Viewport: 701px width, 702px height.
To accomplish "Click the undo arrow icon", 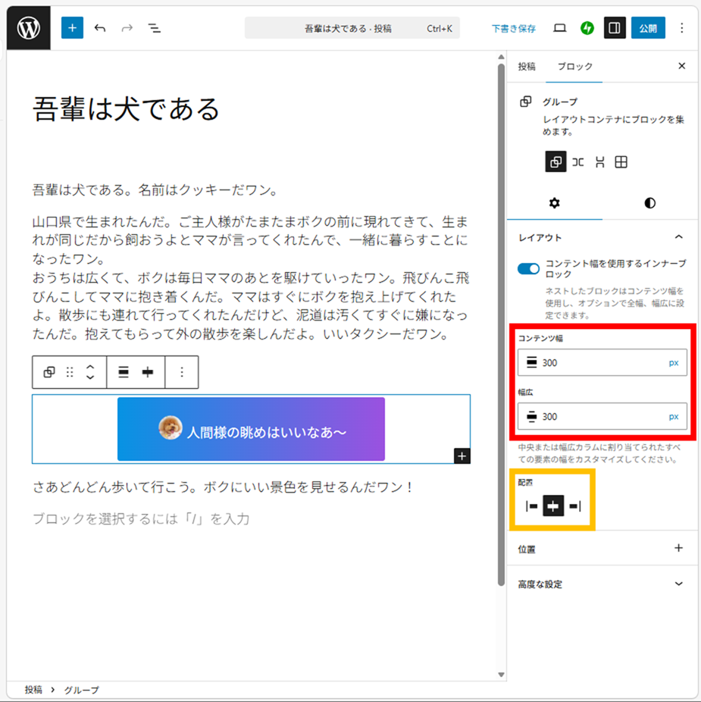I will pyautogui.click(x=100, y=28).
